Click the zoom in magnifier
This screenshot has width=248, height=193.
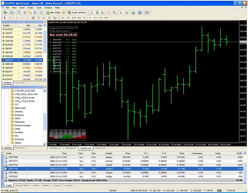[x=109, y=12]
